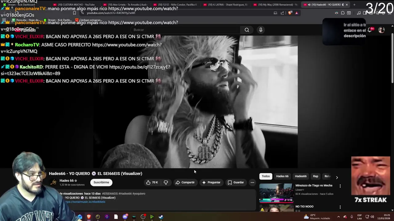Select the Hades 66 filter chip with a space
The width and height of the screenshot is (394, 221).
pyautogui.click(x=282, y=176)
